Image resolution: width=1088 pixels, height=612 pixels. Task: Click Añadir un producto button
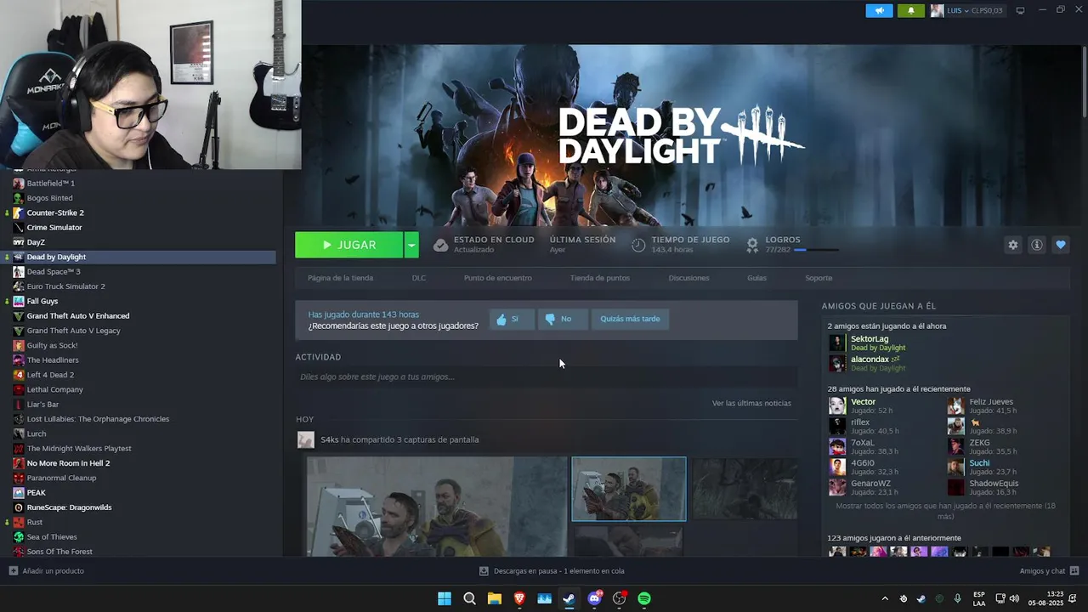[x=47, y=571]
